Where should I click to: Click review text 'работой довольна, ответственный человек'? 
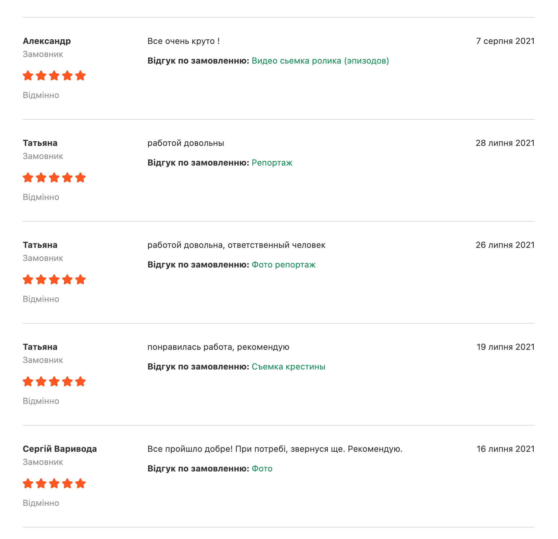click(236, 245)
